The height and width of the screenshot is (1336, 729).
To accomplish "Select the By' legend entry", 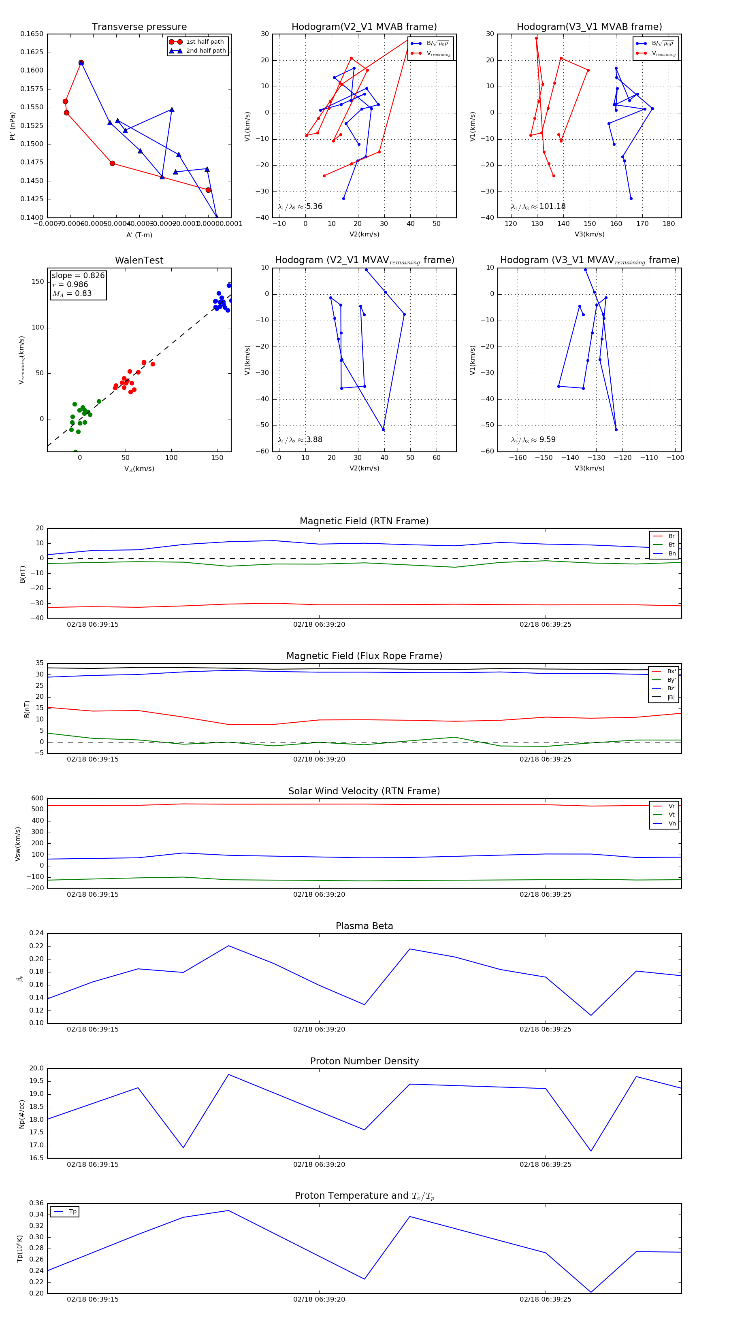I will click(x=664, y=680).
